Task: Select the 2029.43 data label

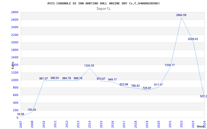Action: [x=193, y=39]
